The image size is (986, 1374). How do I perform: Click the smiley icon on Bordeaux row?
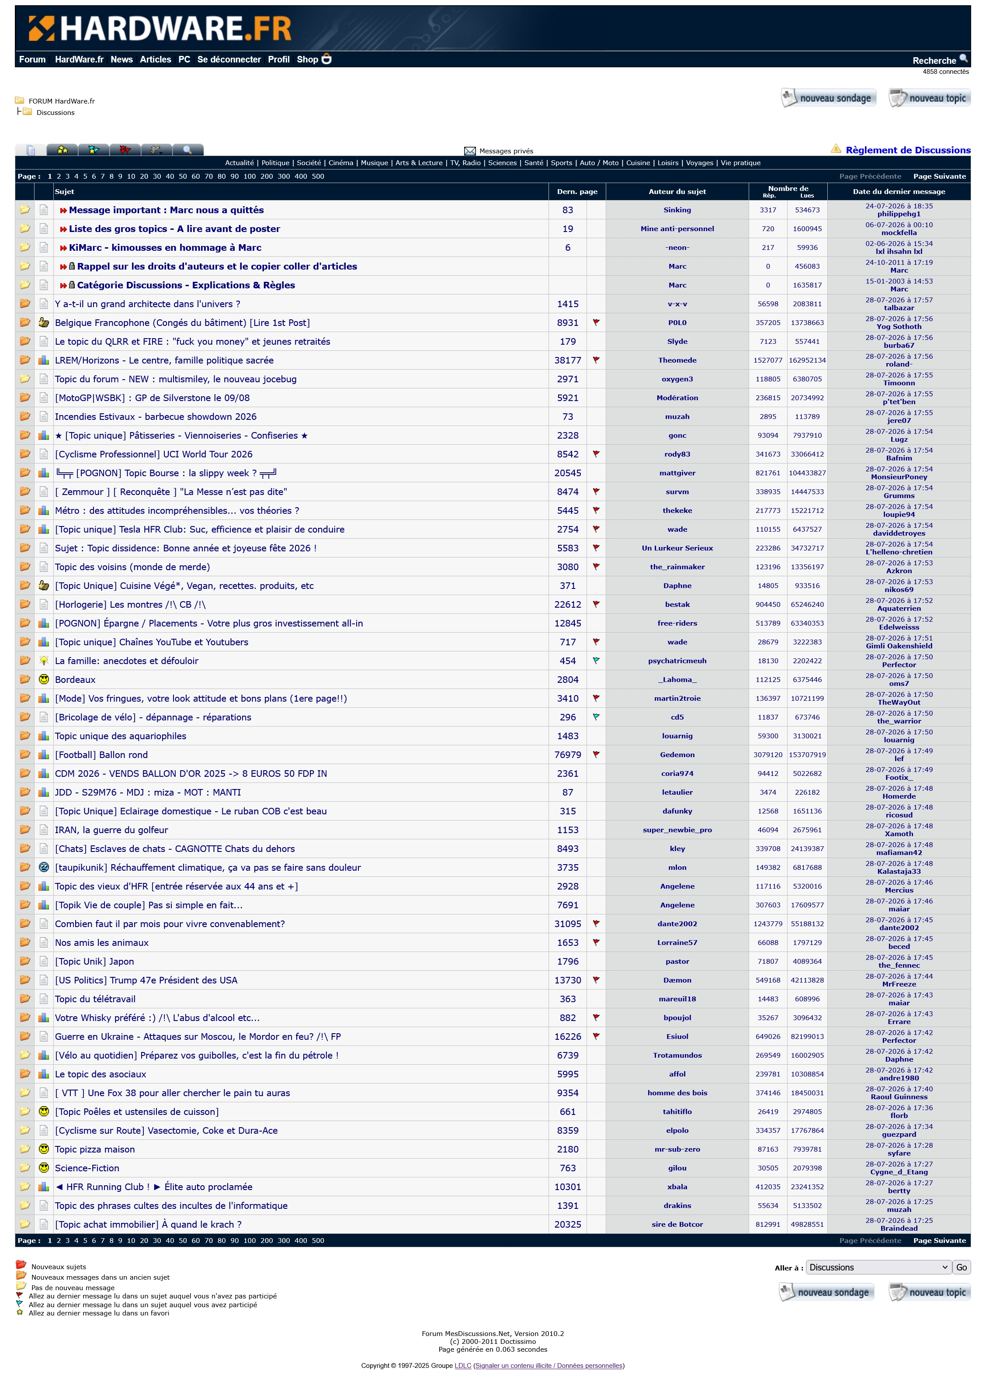[44, 679]
